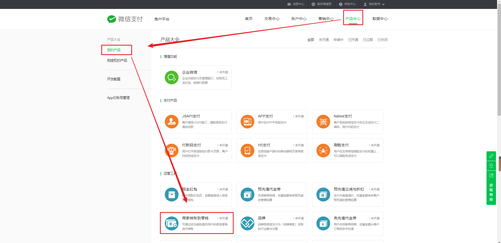The image size is (501, 243).
Task: Click the 支付产品 section heading
Action: point(170,100)
